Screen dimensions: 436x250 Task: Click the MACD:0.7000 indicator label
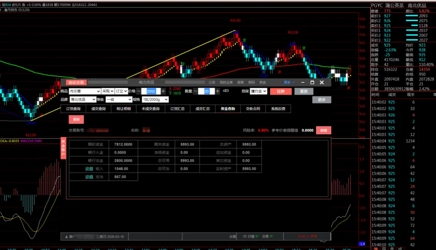[x=31, y=141]
